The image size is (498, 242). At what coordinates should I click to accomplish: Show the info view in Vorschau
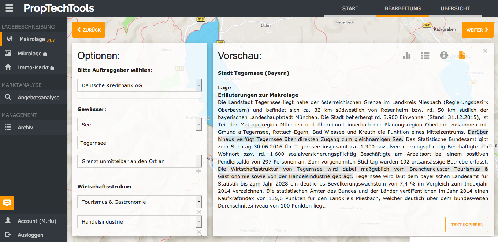point(443,55)
